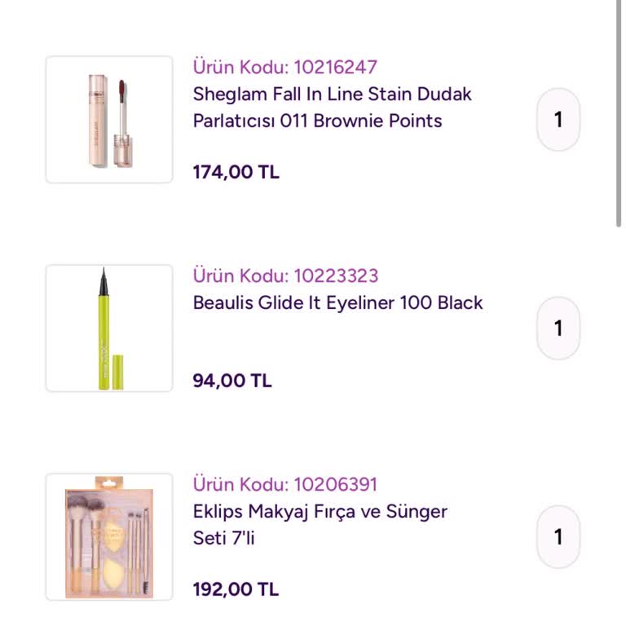Open the Eklips brush set thumbnail
The width and height of the screenshot is (626, 626).
point(109,537)
